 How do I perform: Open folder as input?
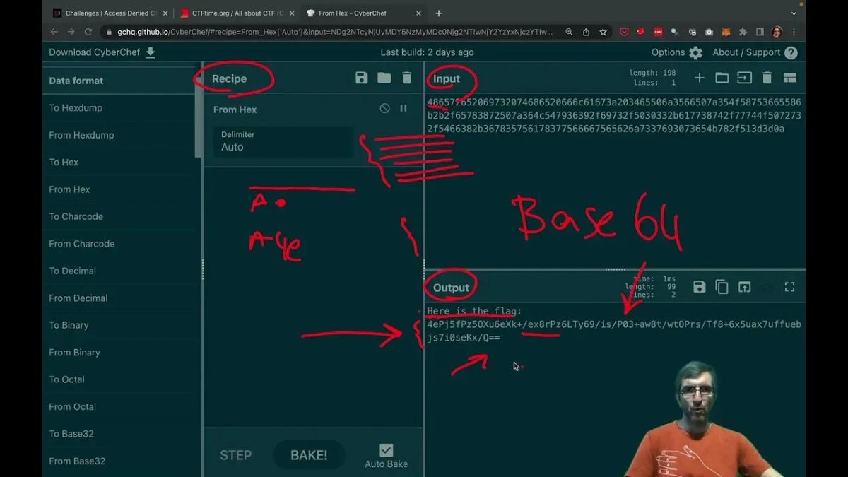click(x=722, y=78)
